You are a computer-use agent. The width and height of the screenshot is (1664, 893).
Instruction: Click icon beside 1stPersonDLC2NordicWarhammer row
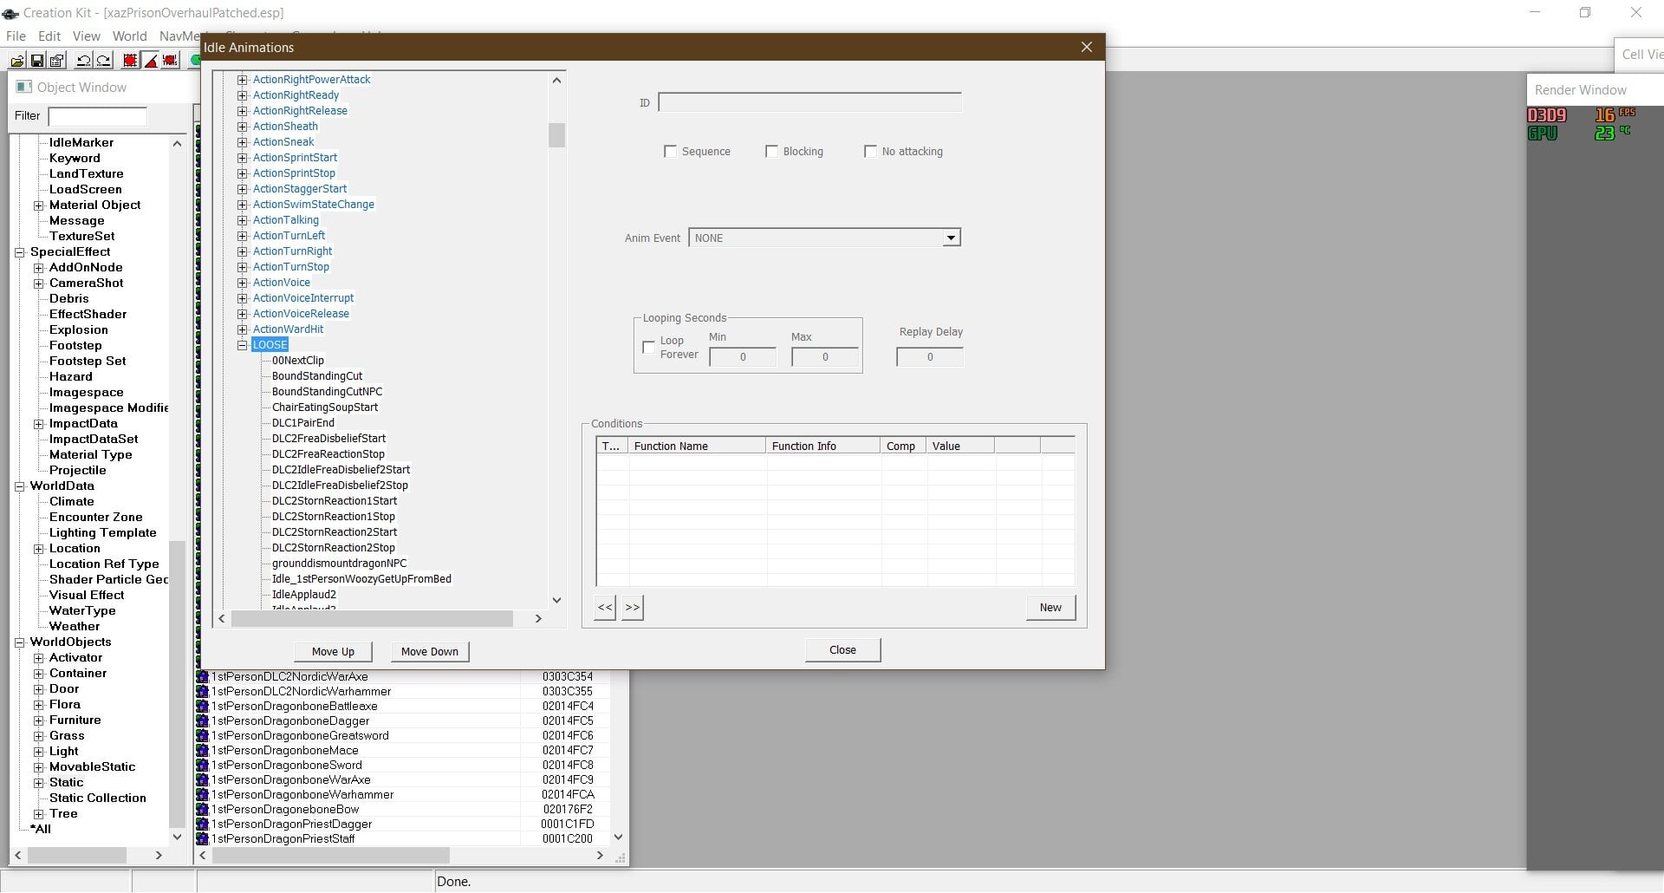click(x=203, y=692)
